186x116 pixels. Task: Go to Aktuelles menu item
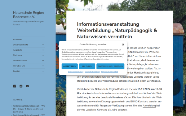tap(17, 39)
